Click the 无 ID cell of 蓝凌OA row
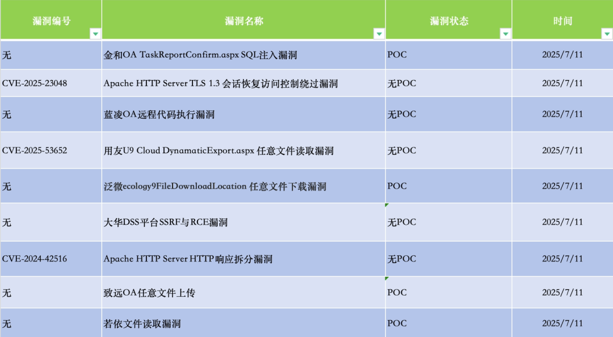Image resolution: width=613 pixels, height=337 pixels. [51, 114]
